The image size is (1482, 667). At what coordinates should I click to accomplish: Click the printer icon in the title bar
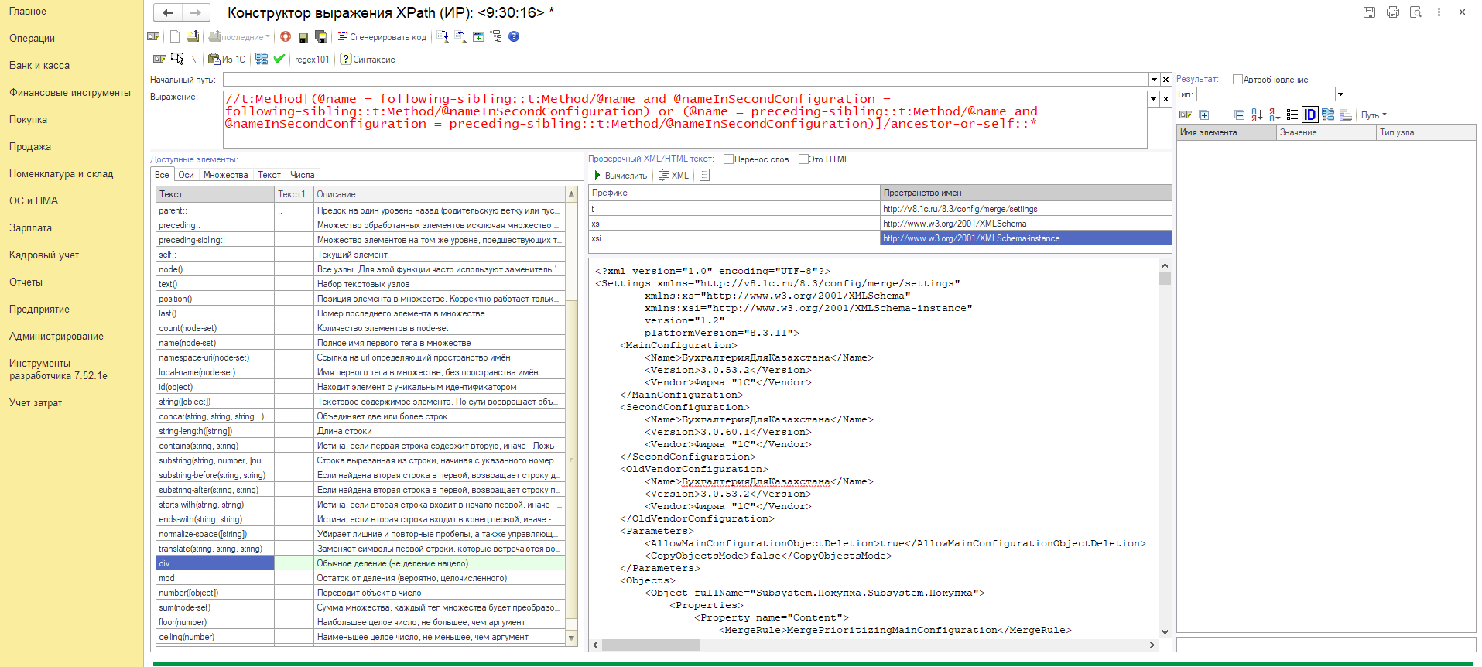point(1393,12)
